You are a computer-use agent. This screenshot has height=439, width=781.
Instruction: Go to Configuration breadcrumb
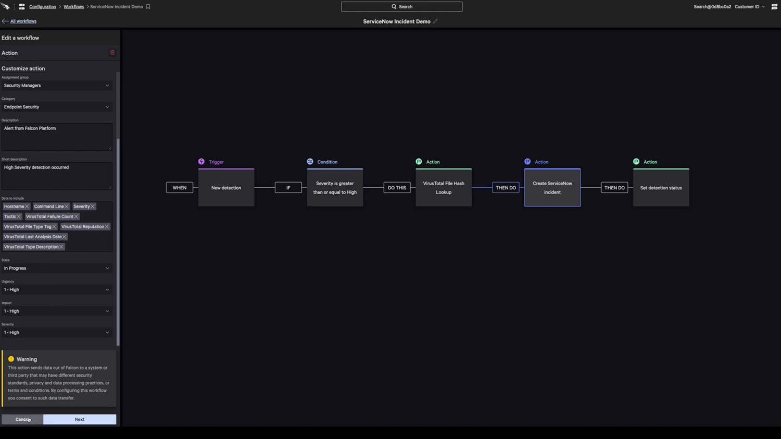pyautogui.click(x=43, y=7)
